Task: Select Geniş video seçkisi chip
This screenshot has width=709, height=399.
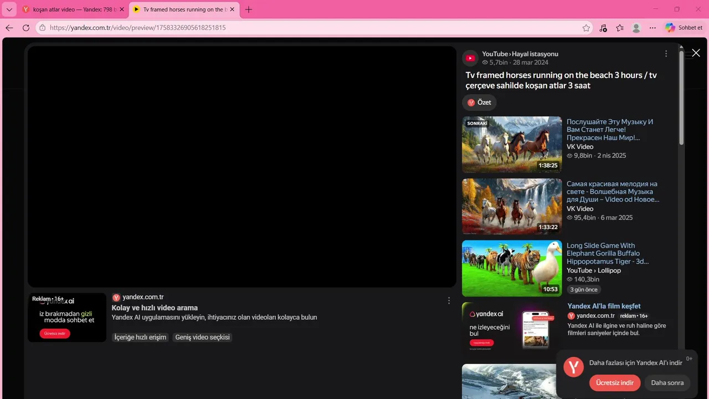Action: point(202,337)
